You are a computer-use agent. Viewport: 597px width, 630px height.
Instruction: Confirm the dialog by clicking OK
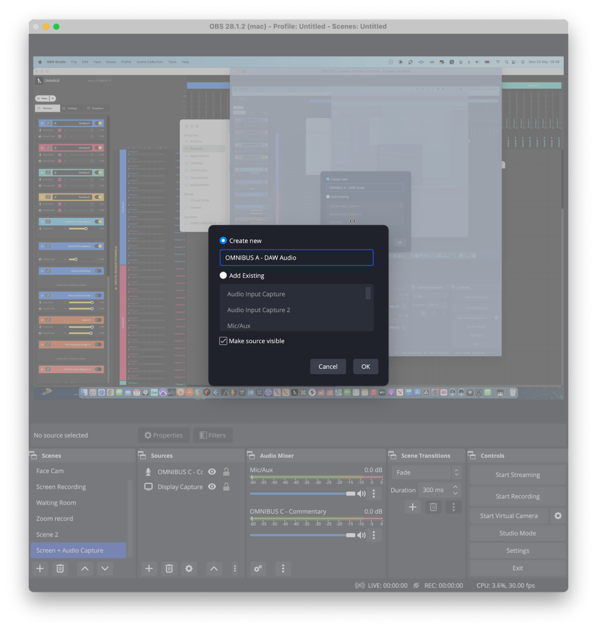pos(365,366)
